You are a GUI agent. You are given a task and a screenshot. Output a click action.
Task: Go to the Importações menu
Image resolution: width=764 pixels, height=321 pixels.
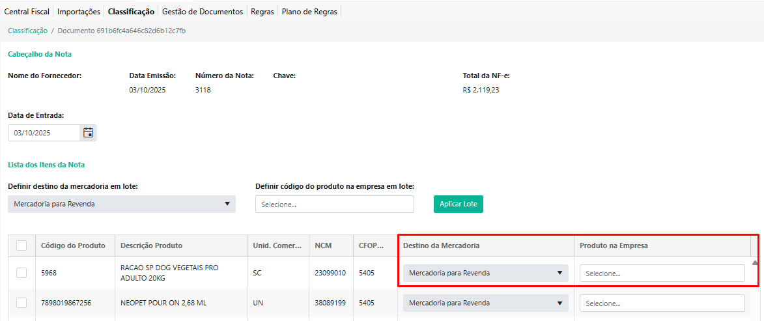(x=79, y=12)
